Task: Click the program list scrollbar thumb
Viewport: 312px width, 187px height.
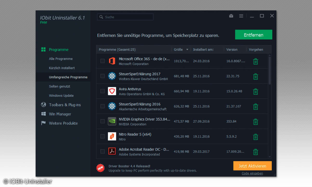Action: pos(270,70)
